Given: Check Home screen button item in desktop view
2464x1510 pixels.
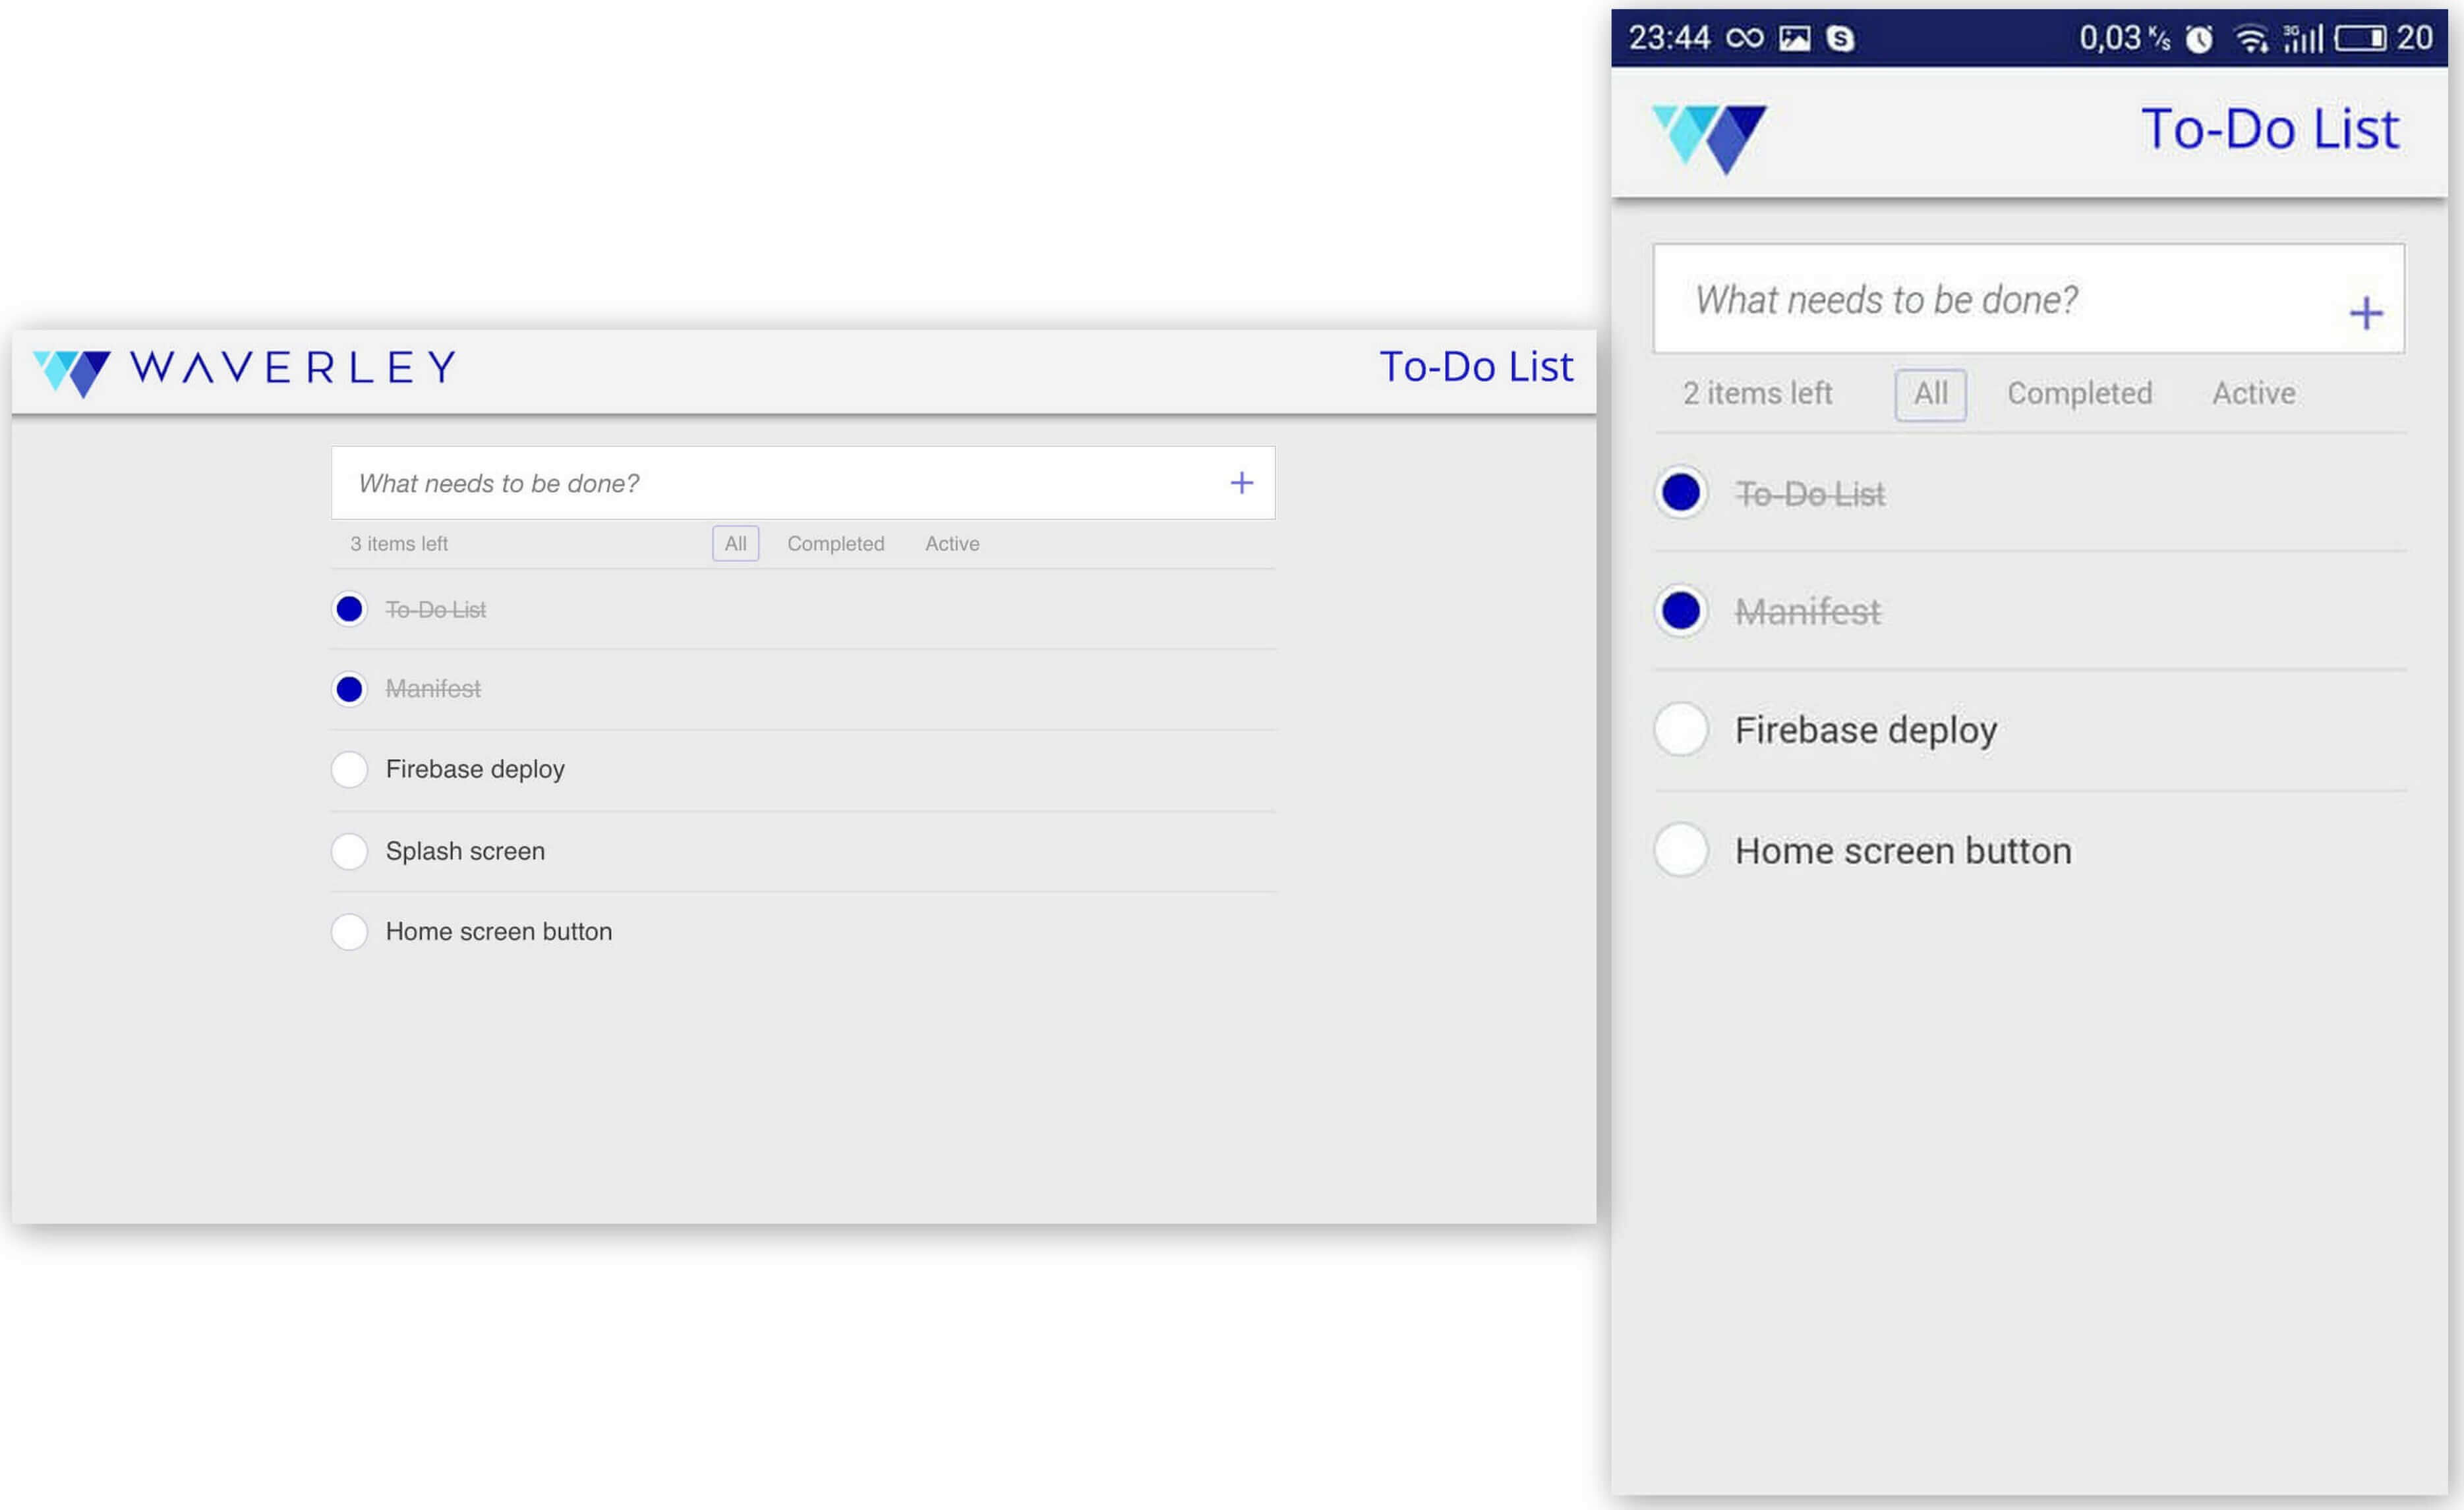Looking at the screenshot, I should 349,932.
